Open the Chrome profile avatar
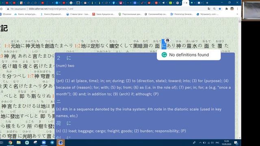Screen dimensions: 260x146 click(x=232, y=9)
